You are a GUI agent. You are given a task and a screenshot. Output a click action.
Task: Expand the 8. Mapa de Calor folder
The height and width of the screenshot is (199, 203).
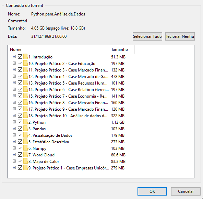click(14, 161)
